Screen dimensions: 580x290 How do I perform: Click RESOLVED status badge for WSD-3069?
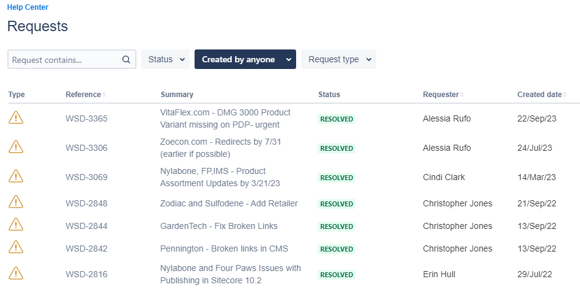[336, 178]
